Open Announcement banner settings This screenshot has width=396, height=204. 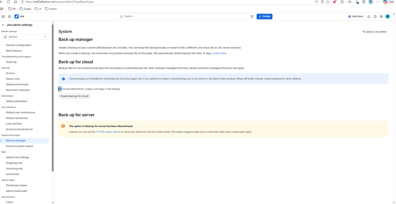(x=19, y=129)
